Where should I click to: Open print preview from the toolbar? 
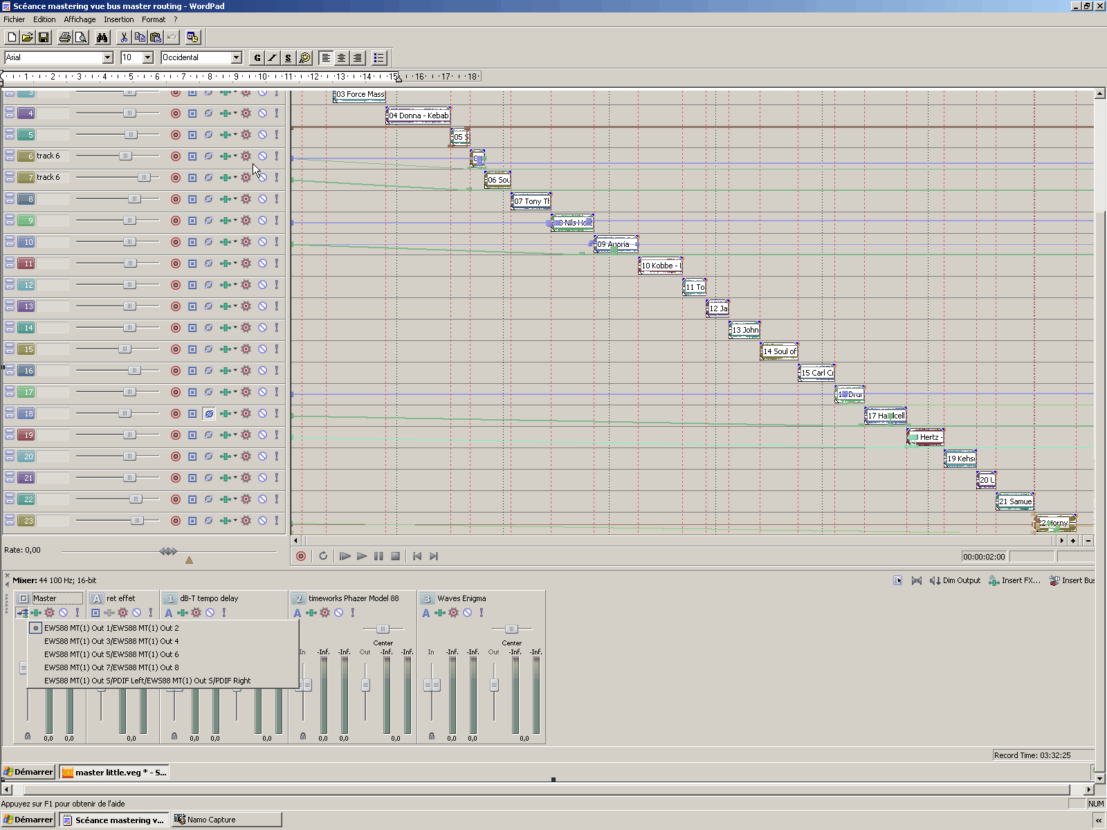tap(81, 37)
